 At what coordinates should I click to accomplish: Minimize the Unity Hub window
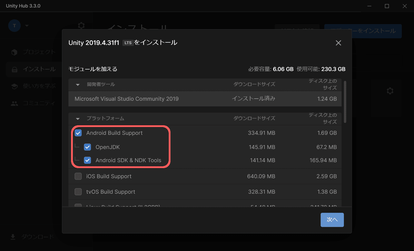pyautogui.click(x=370, y=6)
